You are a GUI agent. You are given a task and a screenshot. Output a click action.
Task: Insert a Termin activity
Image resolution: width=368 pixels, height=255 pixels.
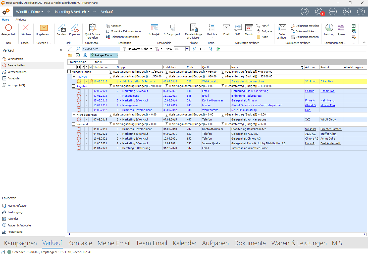coord(249,30)
